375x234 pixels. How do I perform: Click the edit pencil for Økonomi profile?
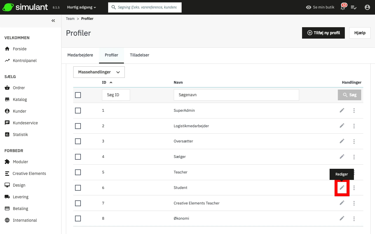[x=342, y=218]
